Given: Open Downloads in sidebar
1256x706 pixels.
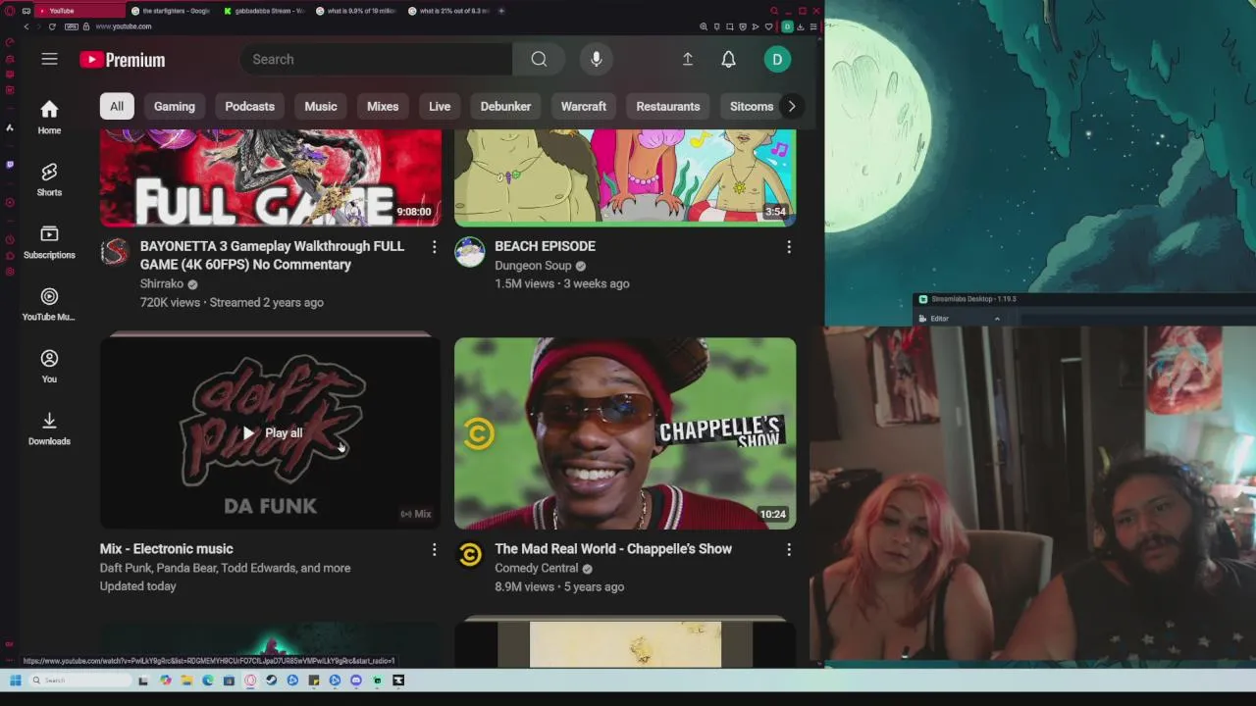Looking at the screenshot, I should click(x=49, y=428).
